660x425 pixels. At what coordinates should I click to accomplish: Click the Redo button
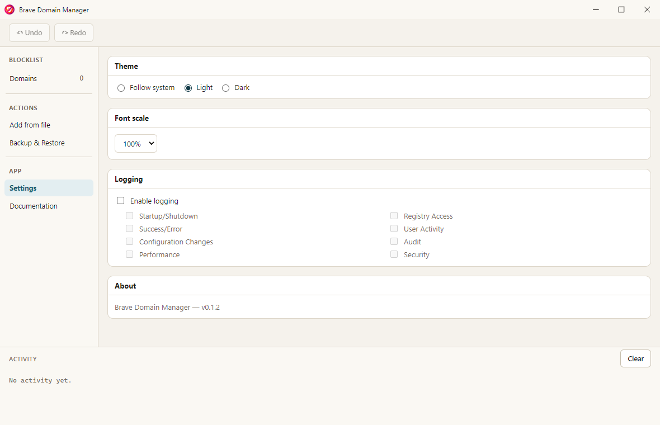(74, 33)
